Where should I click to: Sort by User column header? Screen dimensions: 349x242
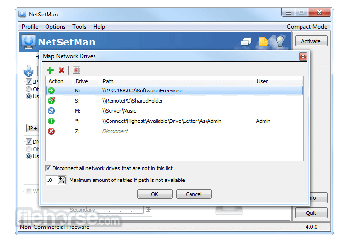(x=278, y=81)
